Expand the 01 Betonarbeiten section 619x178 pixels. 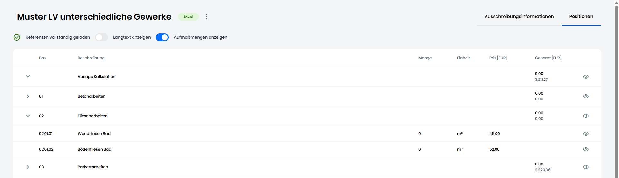coord(28,96)
